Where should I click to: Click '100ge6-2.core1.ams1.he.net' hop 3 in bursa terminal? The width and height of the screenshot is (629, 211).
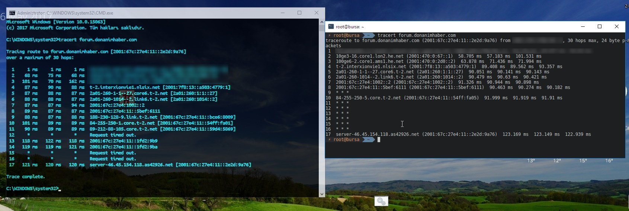click(370, 61)
